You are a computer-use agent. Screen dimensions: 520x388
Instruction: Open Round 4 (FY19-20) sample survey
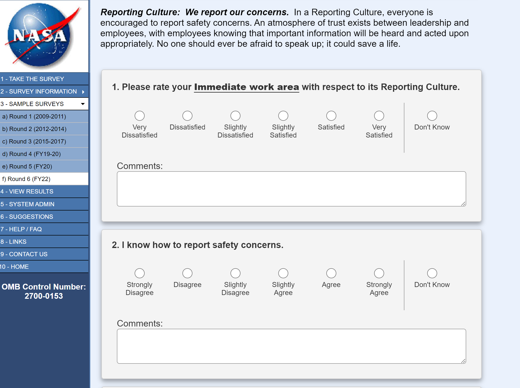click(x=32, y=154)
